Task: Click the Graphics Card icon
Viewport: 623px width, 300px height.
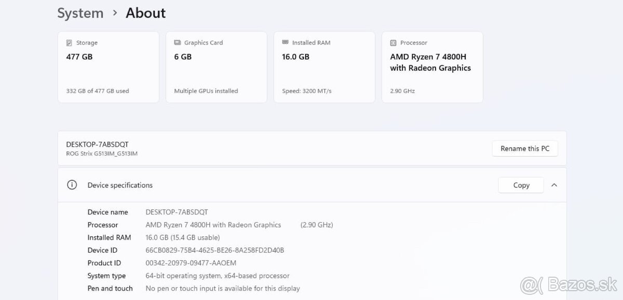Action: click(x=178, y=42)
